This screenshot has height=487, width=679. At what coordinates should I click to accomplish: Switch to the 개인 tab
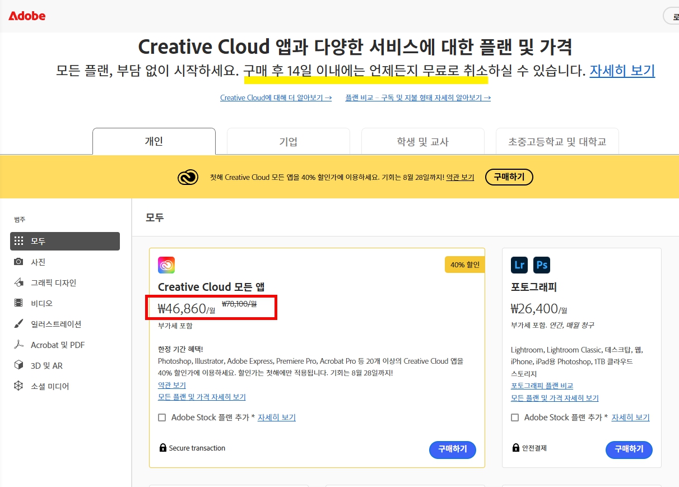pyautogui.click(x=154, y=141)
